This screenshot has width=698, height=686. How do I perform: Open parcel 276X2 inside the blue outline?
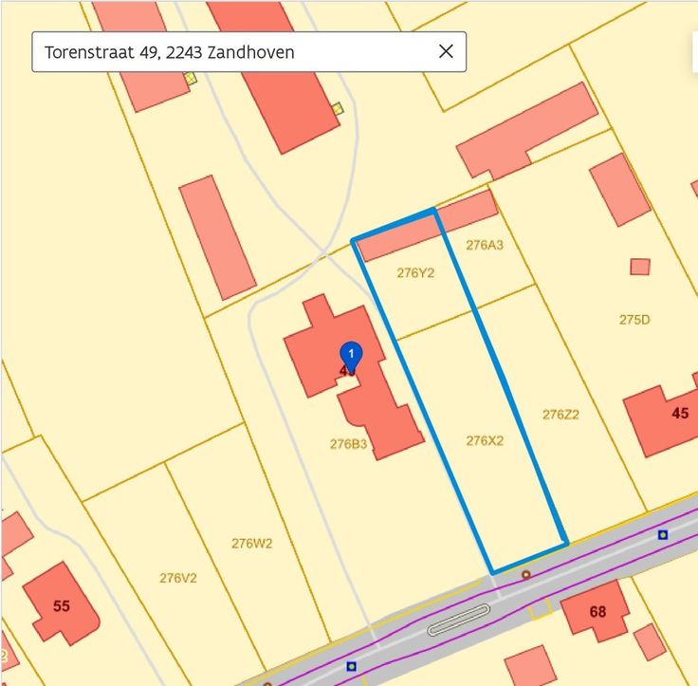tap(485, 440)
